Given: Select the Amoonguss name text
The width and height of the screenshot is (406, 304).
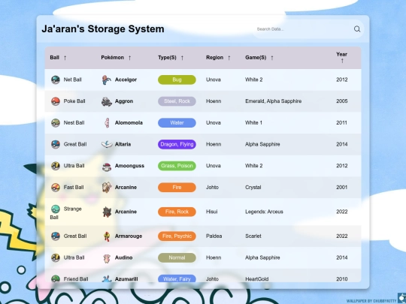Looking at the screenshot, I should (x=129, y=166).
